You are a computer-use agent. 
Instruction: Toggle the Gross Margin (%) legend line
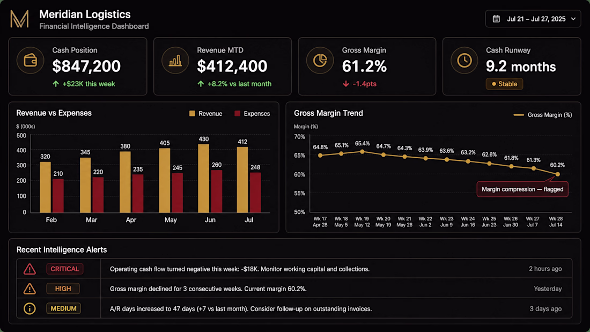pos(543,115)
